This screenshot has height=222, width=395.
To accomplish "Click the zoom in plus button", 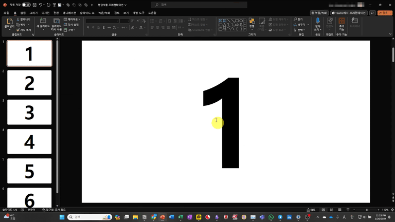I will pos(379,210).
